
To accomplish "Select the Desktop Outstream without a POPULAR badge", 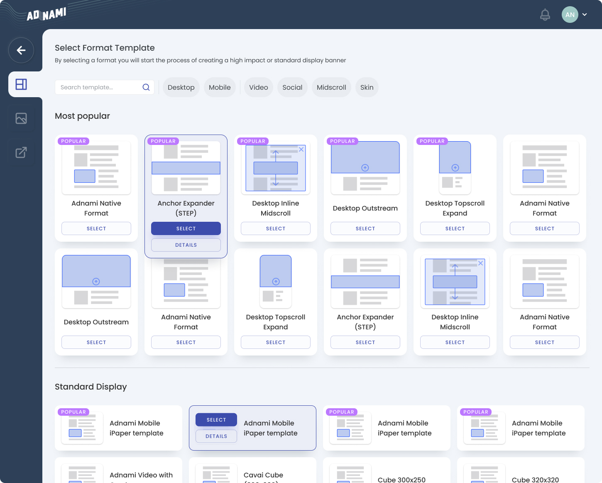I will (x=96, y=342).
